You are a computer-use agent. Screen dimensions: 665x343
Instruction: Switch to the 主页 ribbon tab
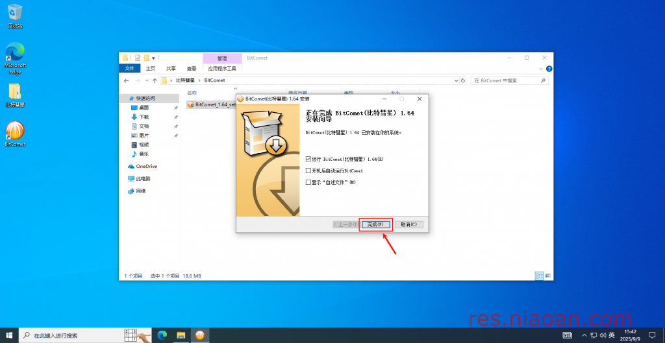tap(151, 68)
